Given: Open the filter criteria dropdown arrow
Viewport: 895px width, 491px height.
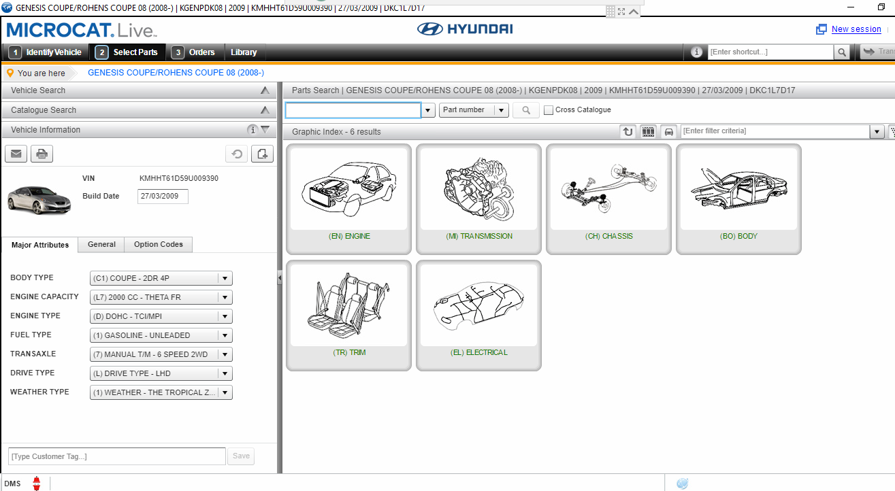Looking at the screenshot, I should [x=878, y=131].
